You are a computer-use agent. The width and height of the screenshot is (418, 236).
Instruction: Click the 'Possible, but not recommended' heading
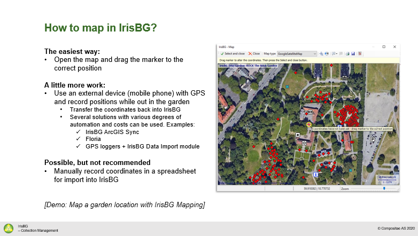pos(97,162)
